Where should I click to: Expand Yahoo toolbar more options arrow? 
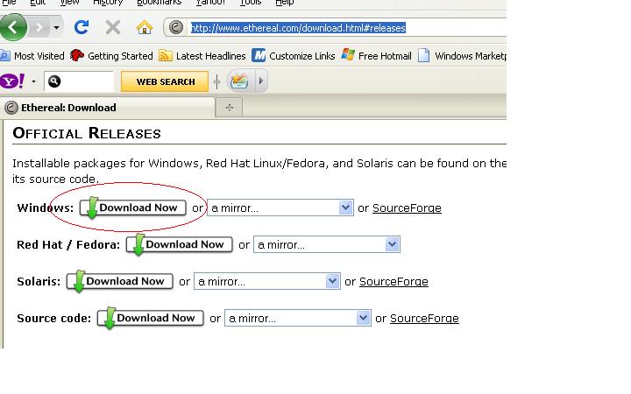(261, 81)
